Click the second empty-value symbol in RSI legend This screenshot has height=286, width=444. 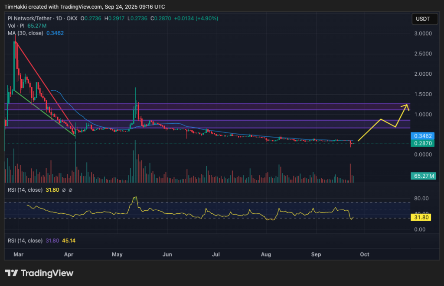point(71,190)
